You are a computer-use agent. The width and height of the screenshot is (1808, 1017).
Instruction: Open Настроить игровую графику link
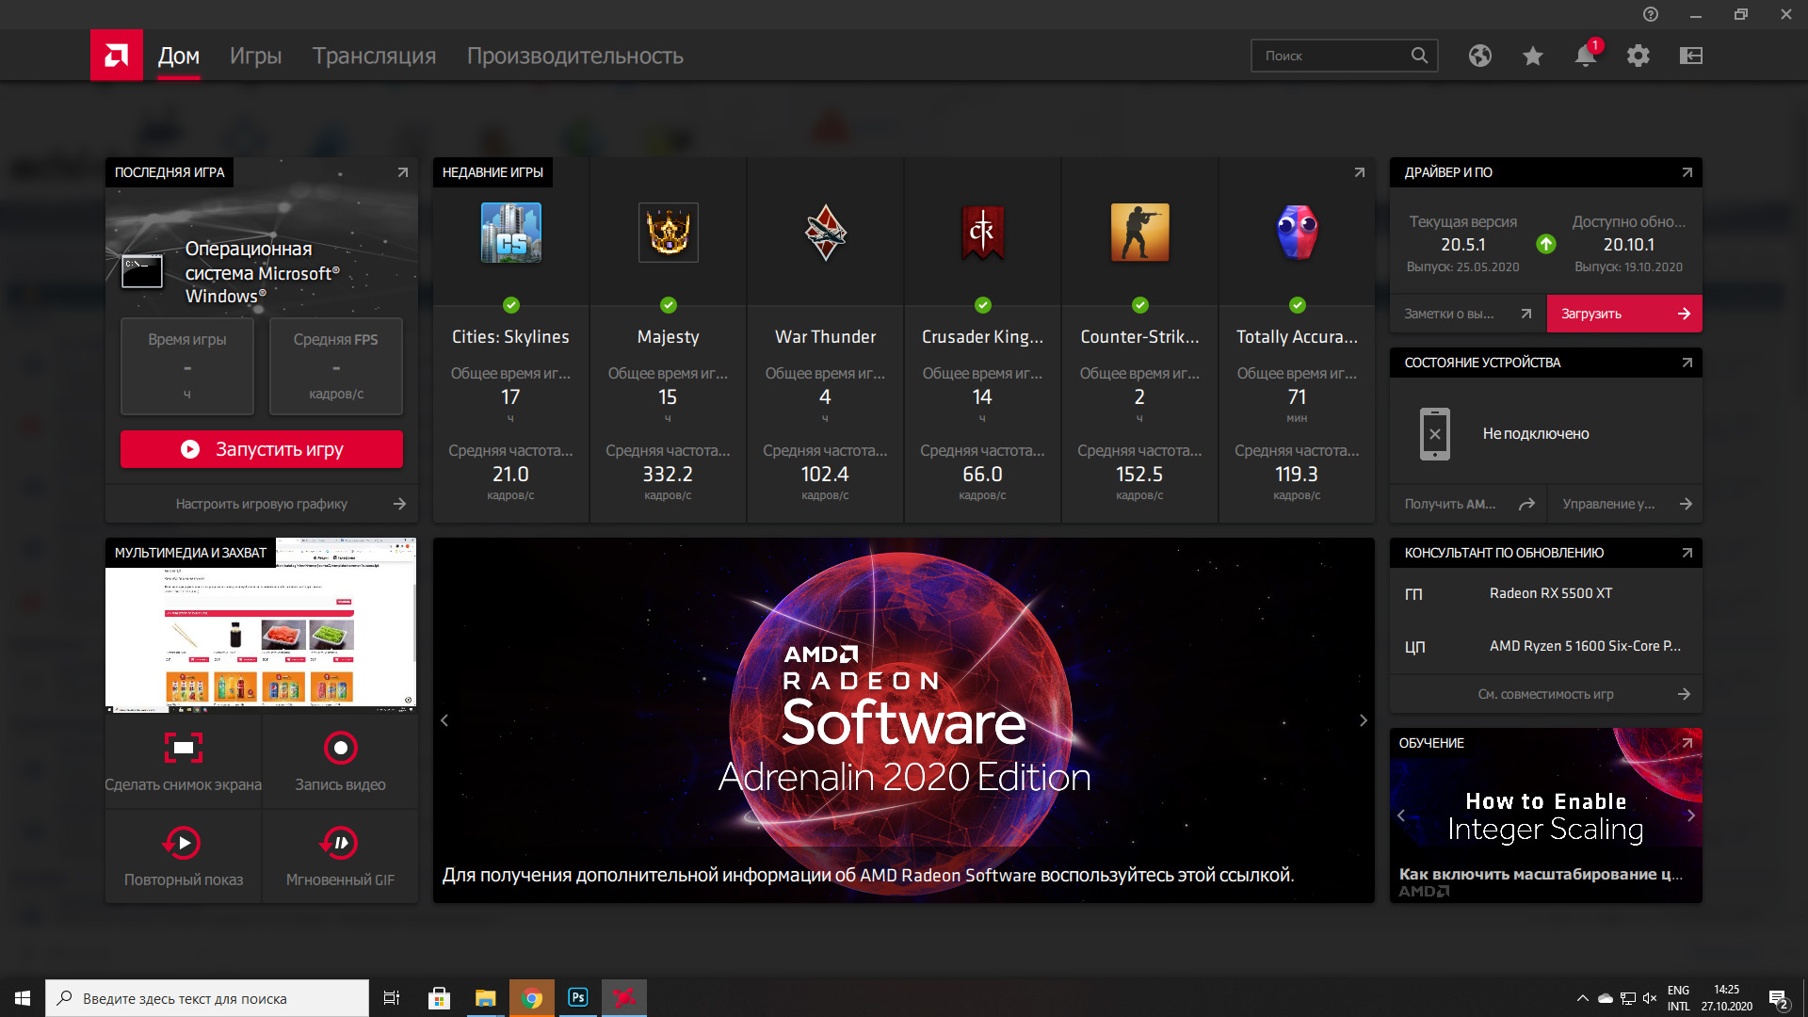coord(262,504)
